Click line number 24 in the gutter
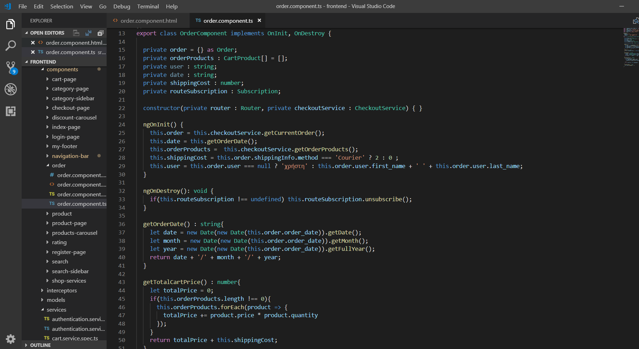The width and height of the screenshot is (639, 349). tap(122, 125)
